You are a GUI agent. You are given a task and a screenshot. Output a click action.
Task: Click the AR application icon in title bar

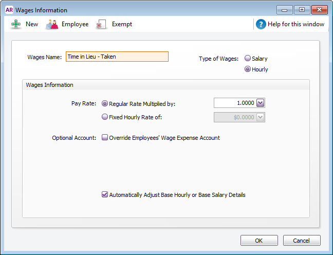[x=9, y=10]
